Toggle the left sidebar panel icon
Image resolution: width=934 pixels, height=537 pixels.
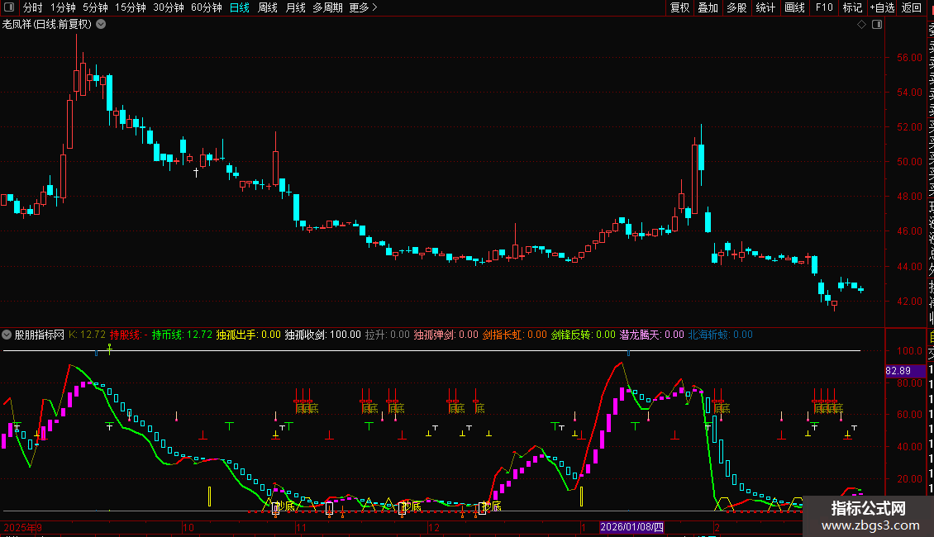[7, 7]
